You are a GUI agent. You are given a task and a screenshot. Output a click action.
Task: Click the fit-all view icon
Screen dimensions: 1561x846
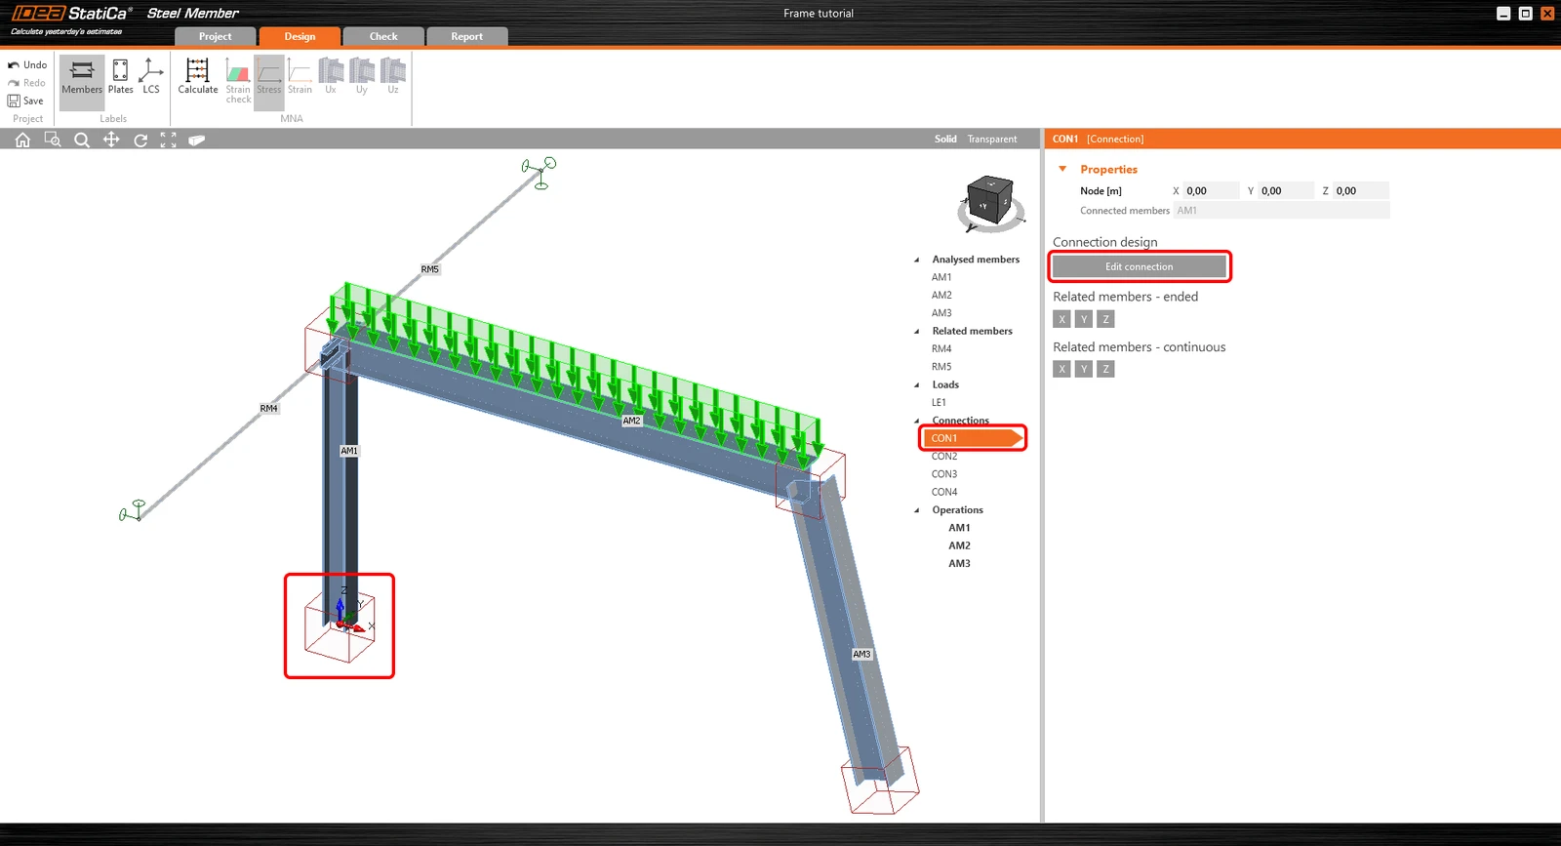coord(169,140)
